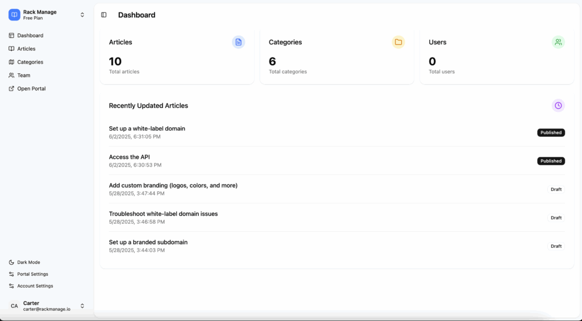Click the Articles total count card
The image size is (582, 321).
pyautogui.click(x=177, y=61)
